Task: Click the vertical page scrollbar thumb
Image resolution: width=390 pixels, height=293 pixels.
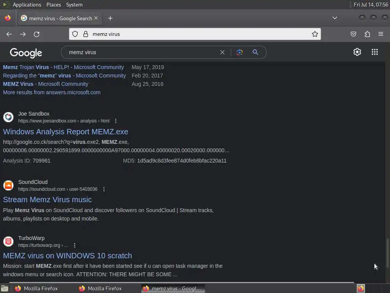Action: pyautogui.click(x=387, y=253)
